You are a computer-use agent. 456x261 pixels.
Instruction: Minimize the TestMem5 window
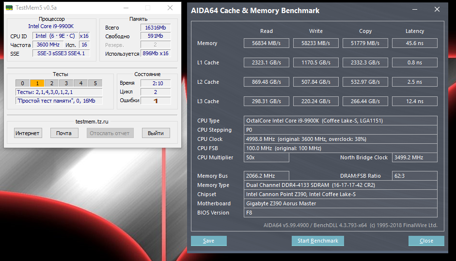coord(126,8)
